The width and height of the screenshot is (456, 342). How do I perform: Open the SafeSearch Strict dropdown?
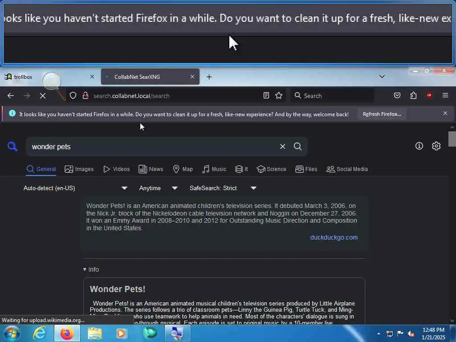coord(223,188)
